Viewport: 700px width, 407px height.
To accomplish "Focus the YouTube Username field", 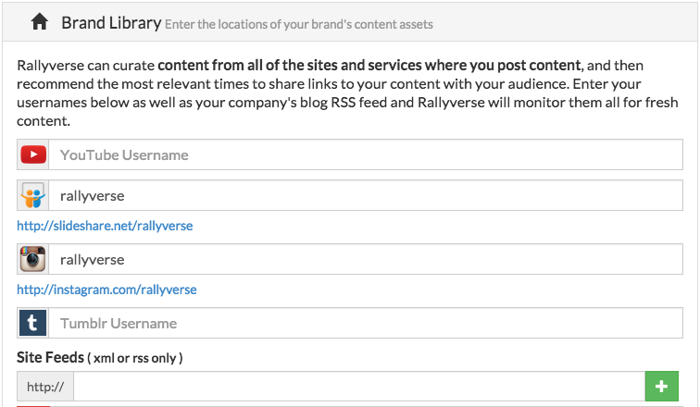I will pyautogui.click(x=364, y=154).
